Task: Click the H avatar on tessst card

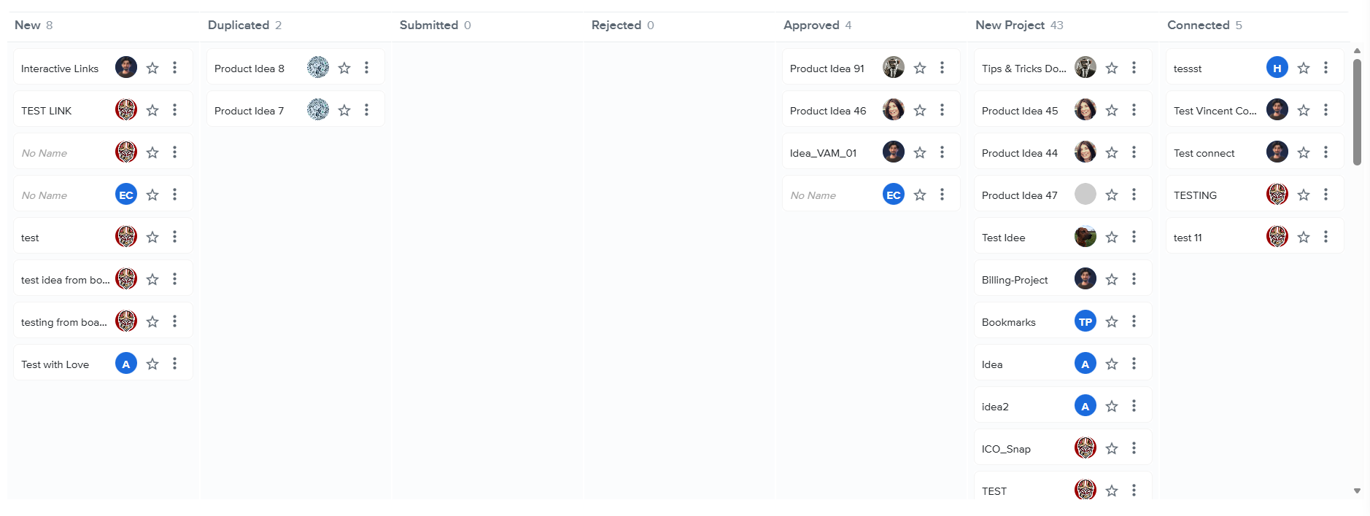Action: tap(1277, 68)
